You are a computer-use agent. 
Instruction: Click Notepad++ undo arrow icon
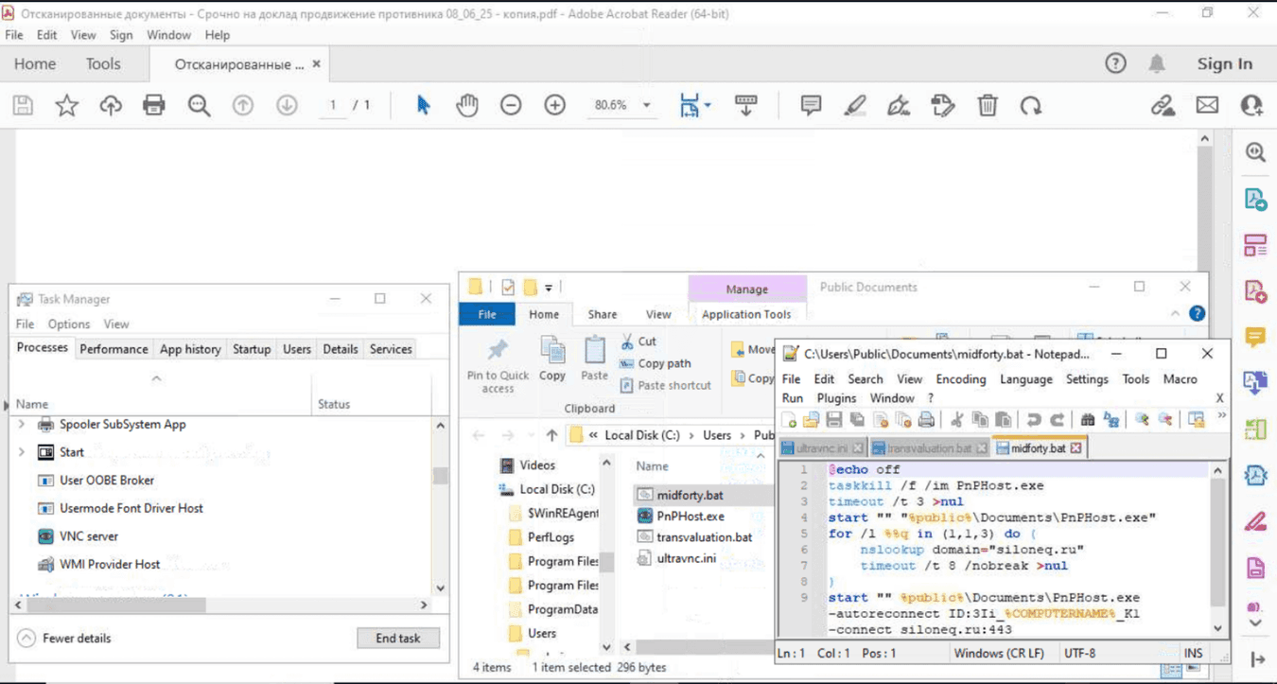click(1034, 420)
